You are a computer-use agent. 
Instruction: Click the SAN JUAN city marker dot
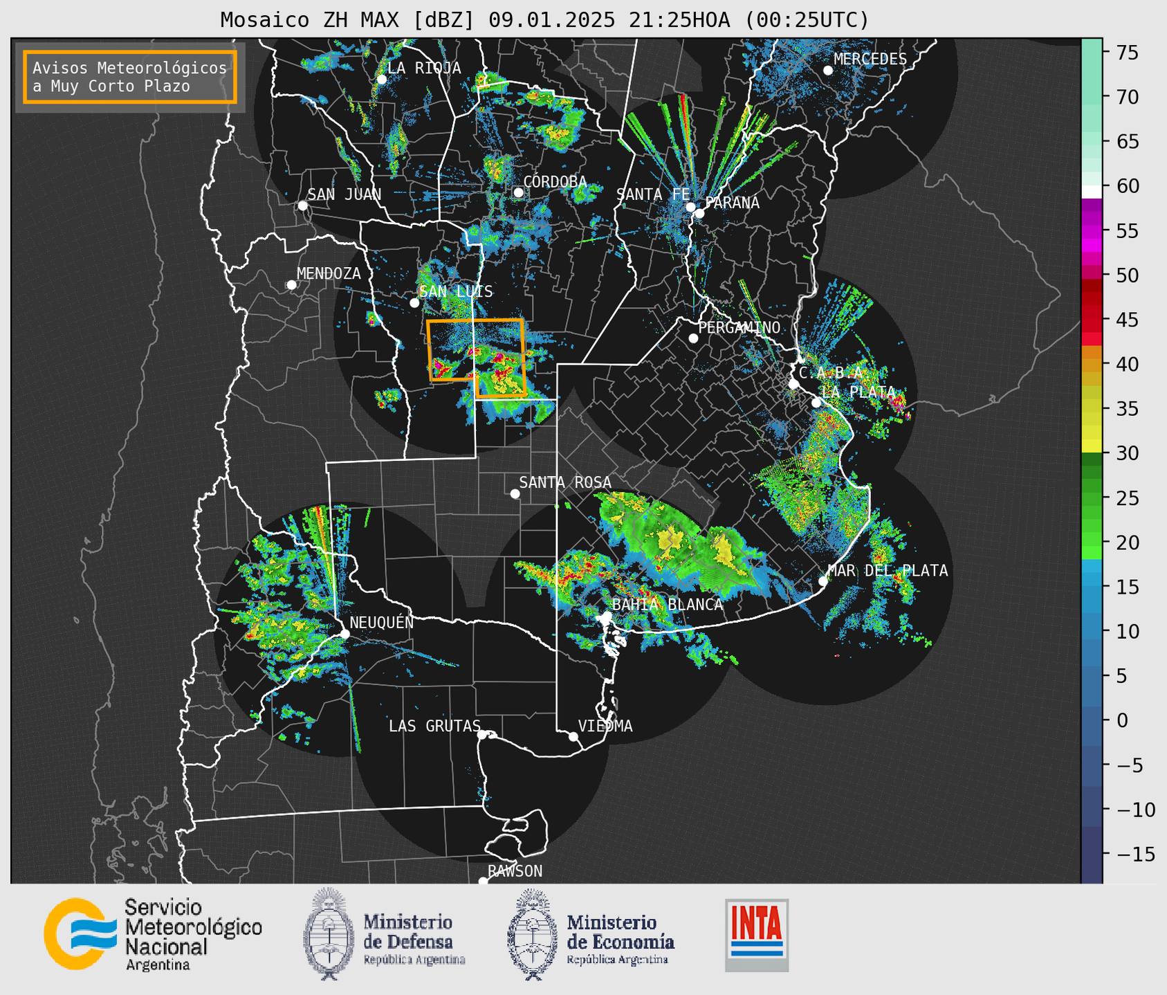(x=302, y=206)
